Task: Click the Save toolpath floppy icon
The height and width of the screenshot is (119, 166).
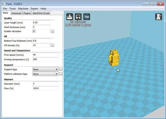Action: click(x=78, y=17)
